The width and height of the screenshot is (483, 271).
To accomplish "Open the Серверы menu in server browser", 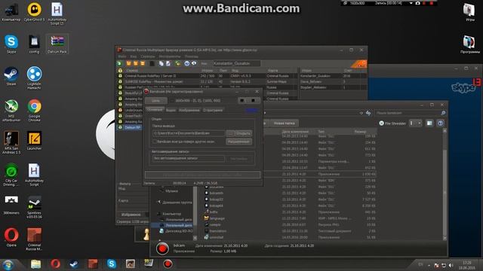I will pyautogui.click(x=148, y=56).
